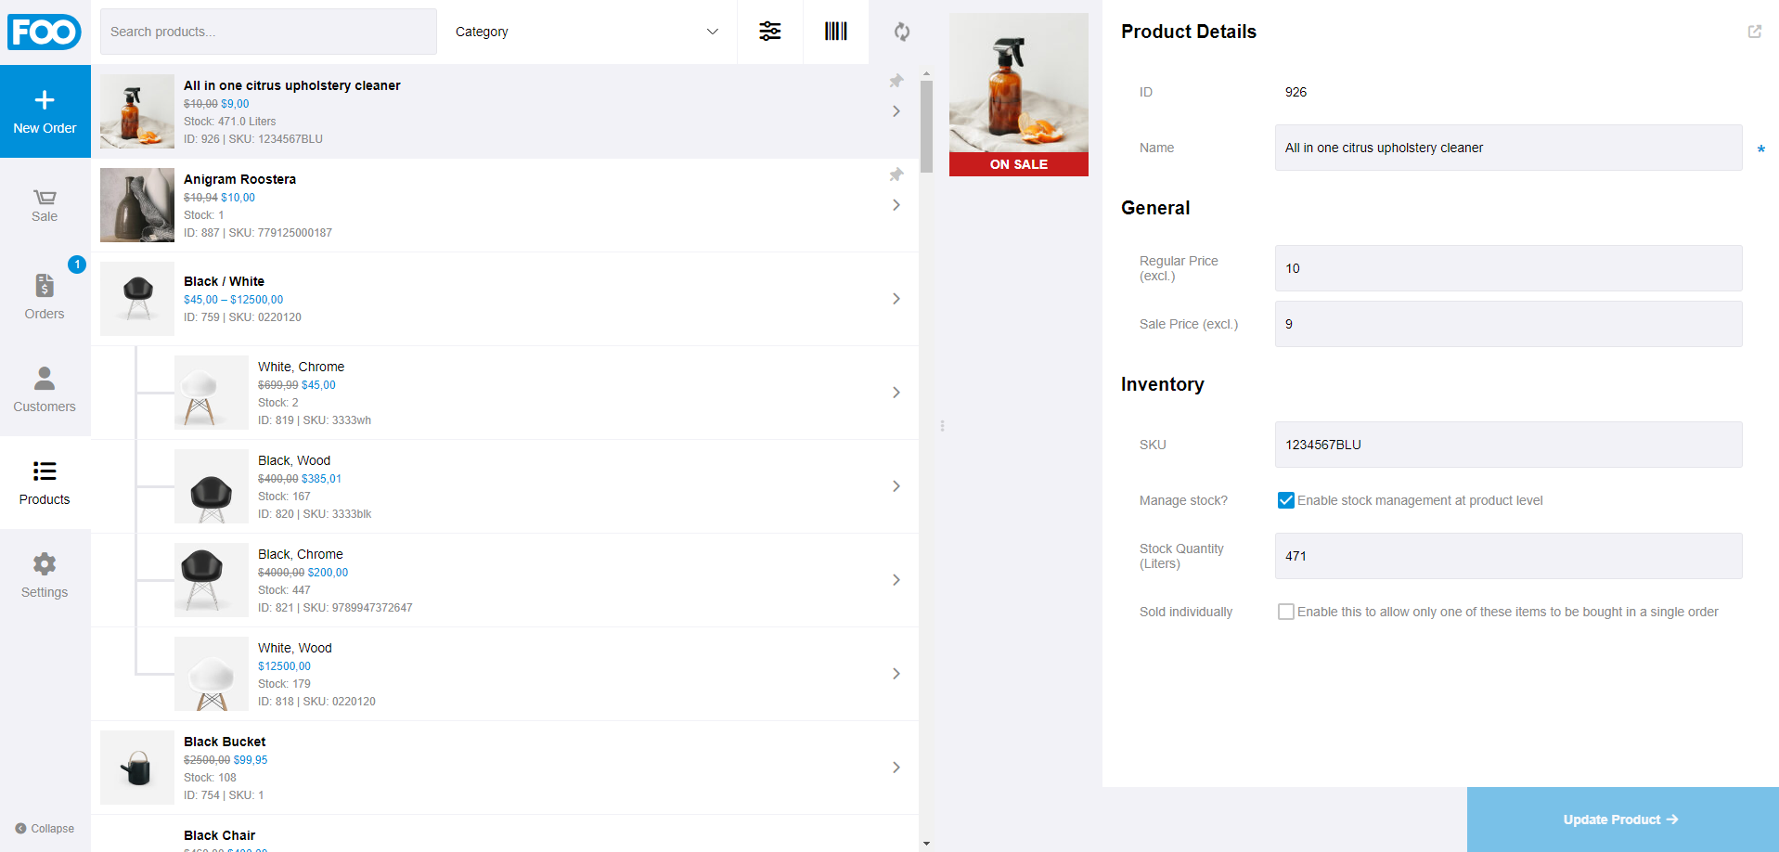The width and height of the screenshot is (1779, 852).
Task: Select Black Bucket thumbnail
Action: pos(137,768)
